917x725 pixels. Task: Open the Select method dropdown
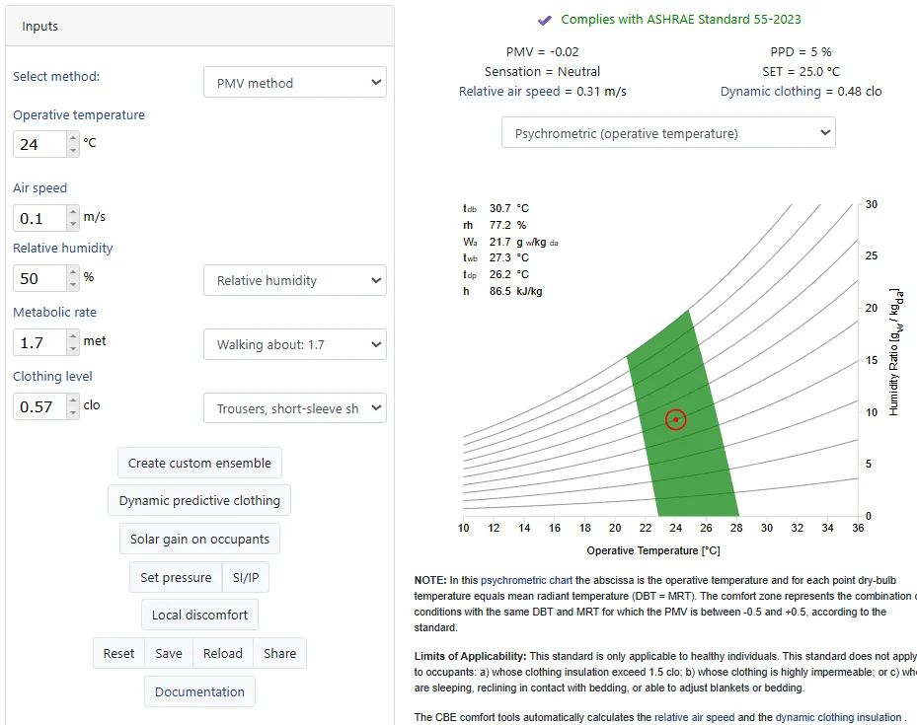(x=295, y=83)
